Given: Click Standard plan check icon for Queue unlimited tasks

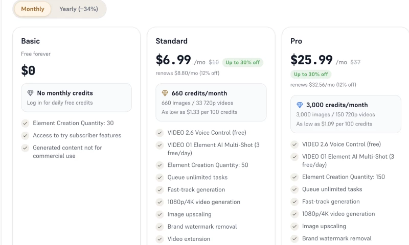Looking at the screenshot, I should (160, 178).
